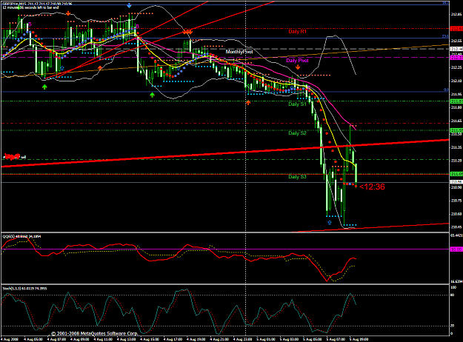
Task: Select the double orange down arrows marker
Action: pos(187,31)
